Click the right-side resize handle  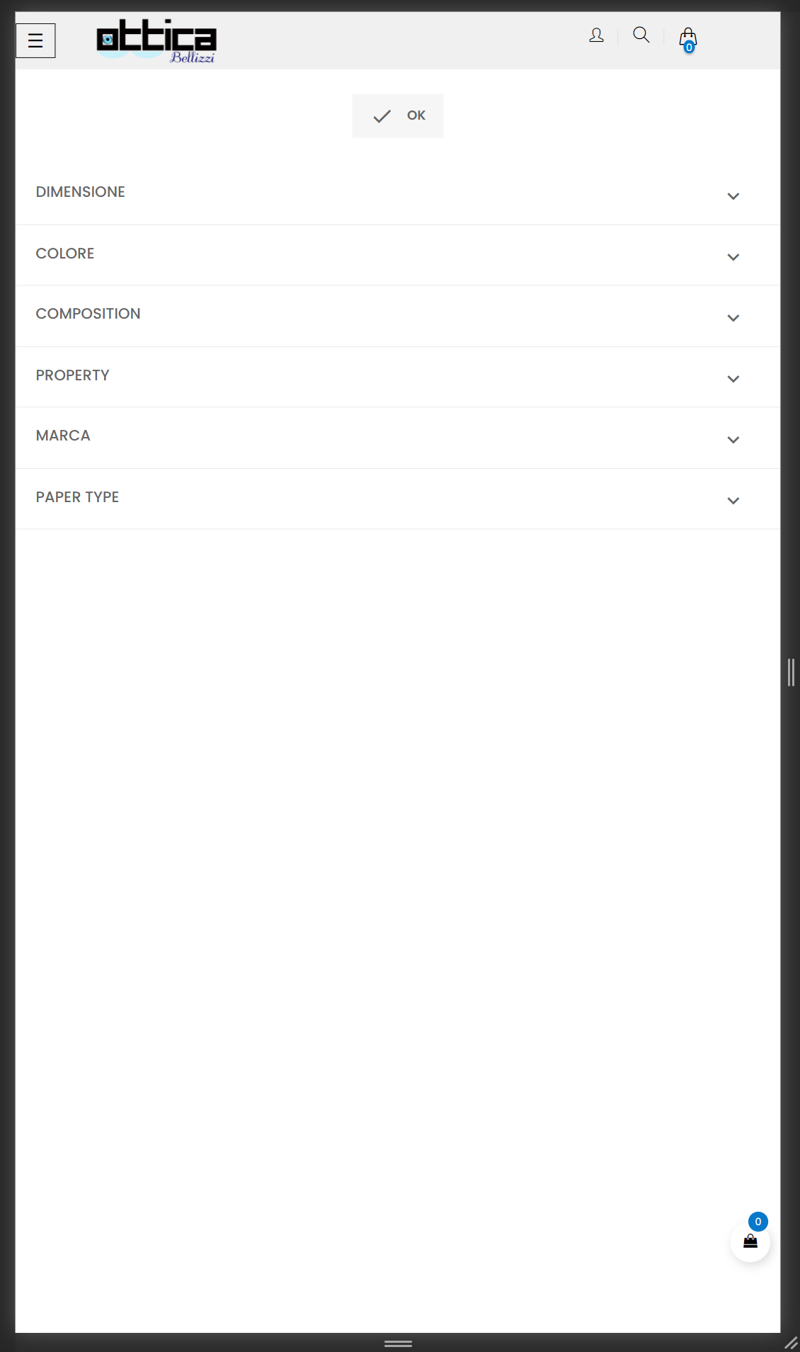point(791,672)
